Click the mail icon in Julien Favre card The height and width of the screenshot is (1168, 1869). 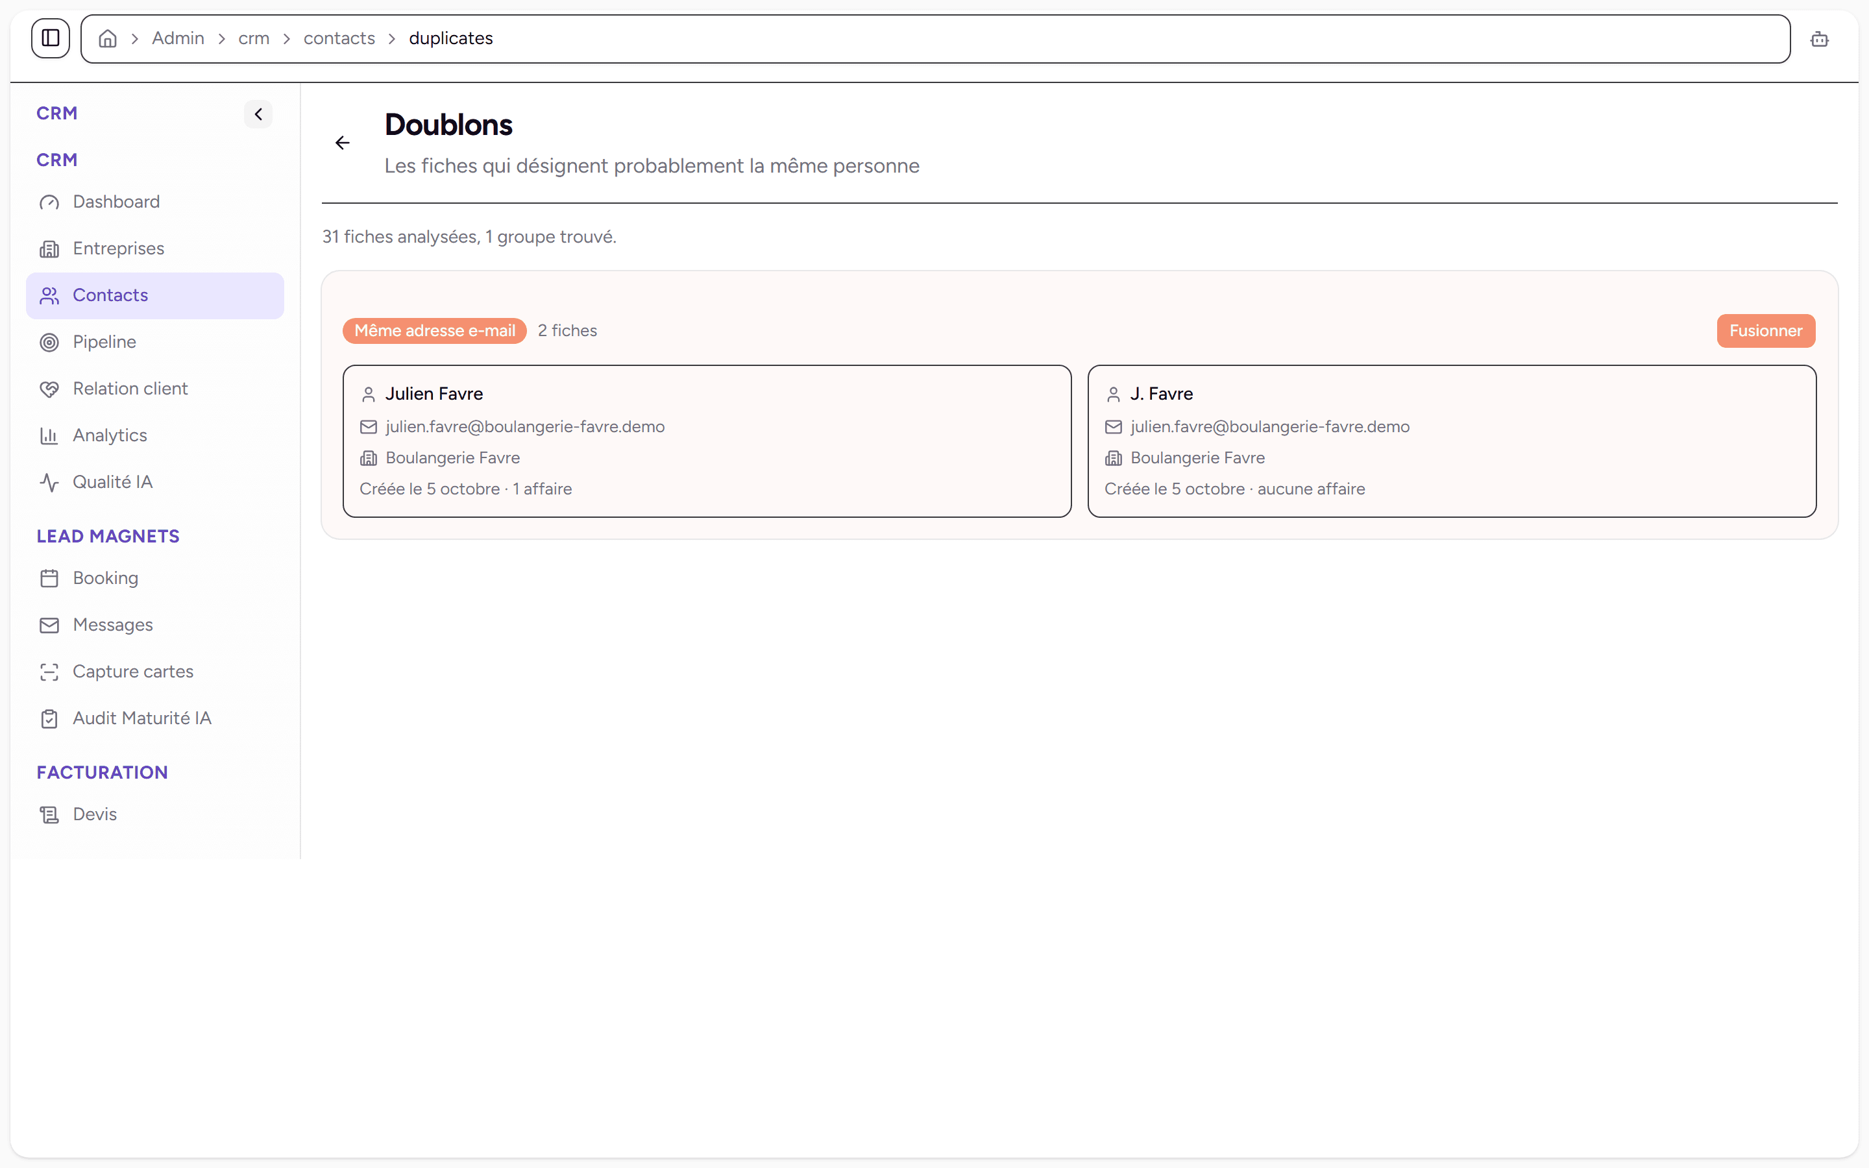[x=369, y=427]
